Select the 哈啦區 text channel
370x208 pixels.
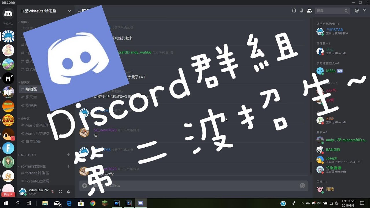[x=46, y=89]
